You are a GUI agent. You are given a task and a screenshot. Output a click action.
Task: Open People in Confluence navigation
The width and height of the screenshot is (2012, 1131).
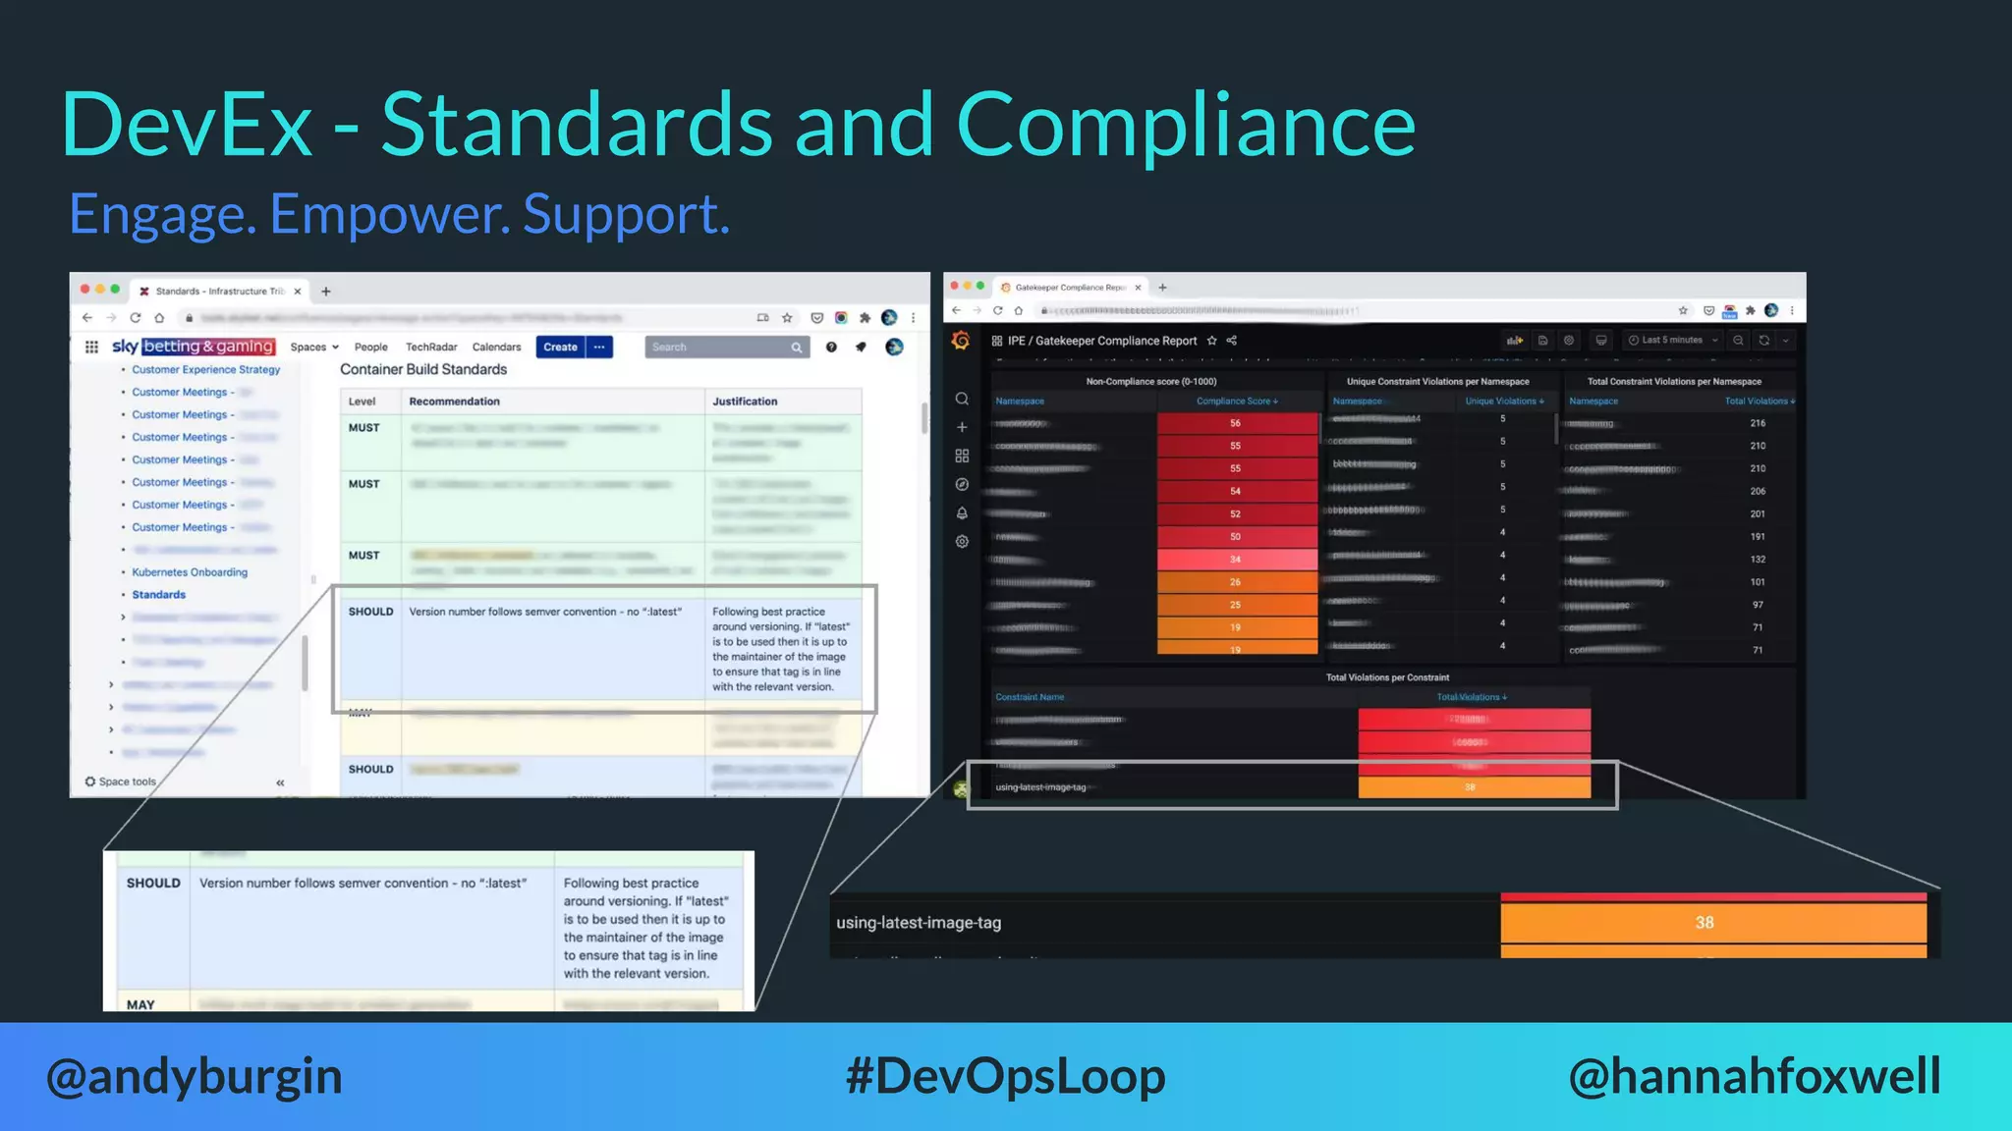pyautogui.click(x=370, y=348)
